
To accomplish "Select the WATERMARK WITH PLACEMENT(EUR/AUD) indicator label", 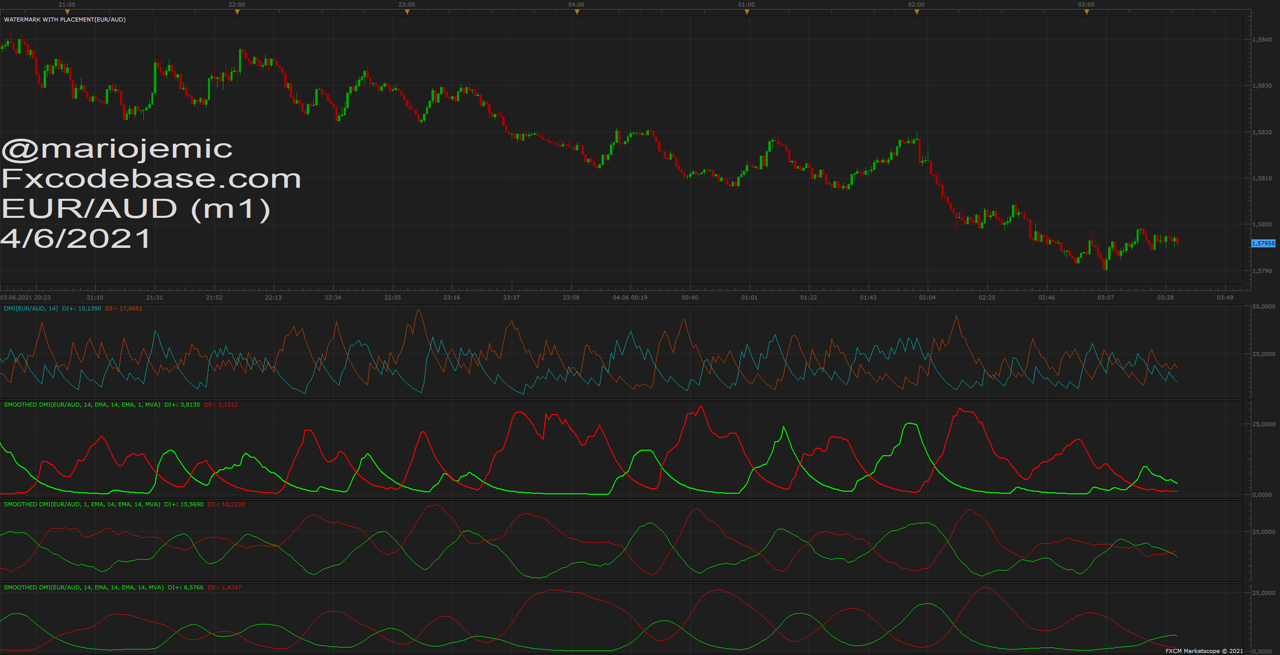I will [65, 20].
